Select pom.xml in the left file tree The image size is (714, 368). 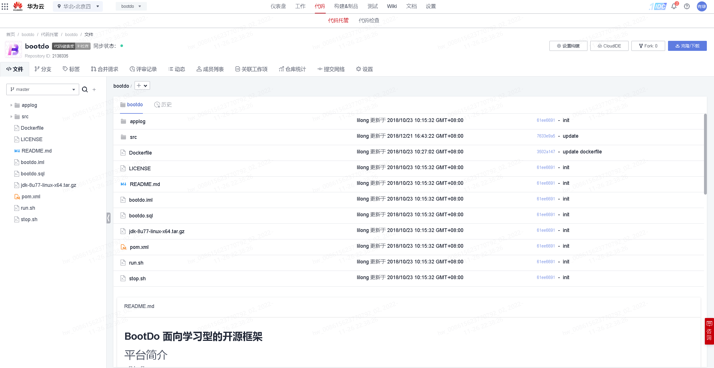tap(31, 197)
